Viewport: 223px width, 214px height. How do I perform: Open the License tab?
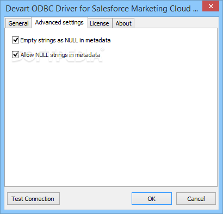click(x=100, y=23)
